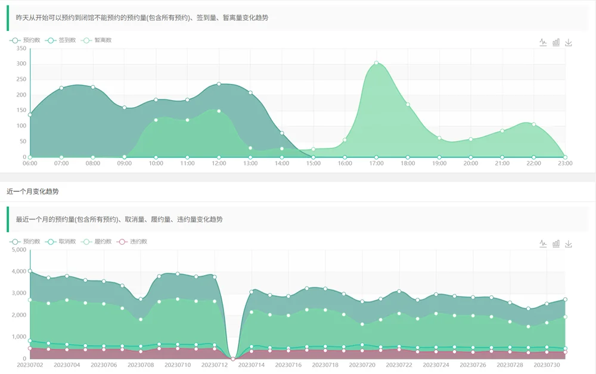Select the 10:00 签到数 data point

(156, 120)
